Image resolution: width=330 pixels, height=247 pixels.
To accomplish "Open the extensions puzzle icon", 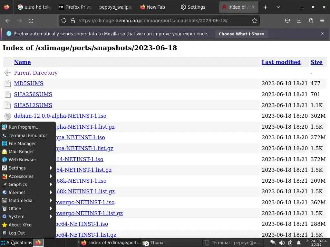I will click(x=311, y=21).
